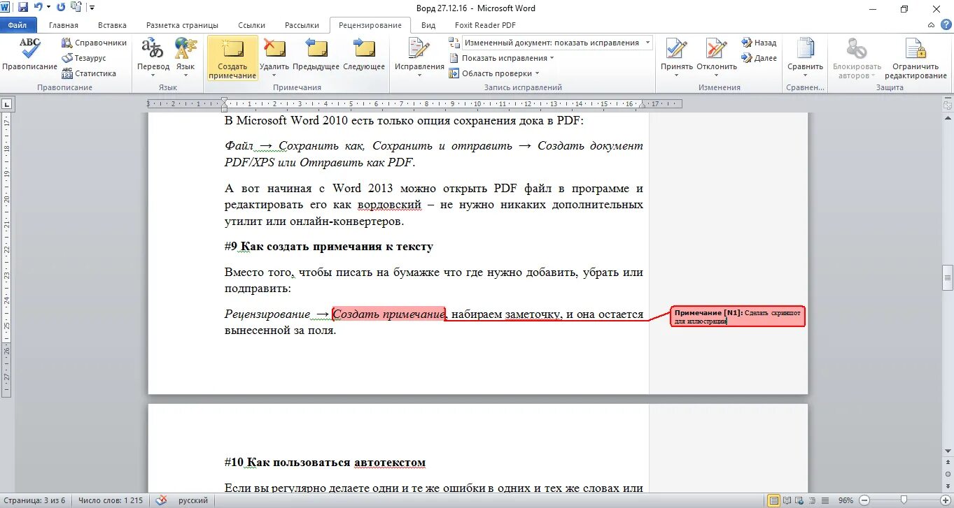Screen dimensions: 954x508
Task: Switch to Foxit Reader PDF tab
Action: pos(486,25)
